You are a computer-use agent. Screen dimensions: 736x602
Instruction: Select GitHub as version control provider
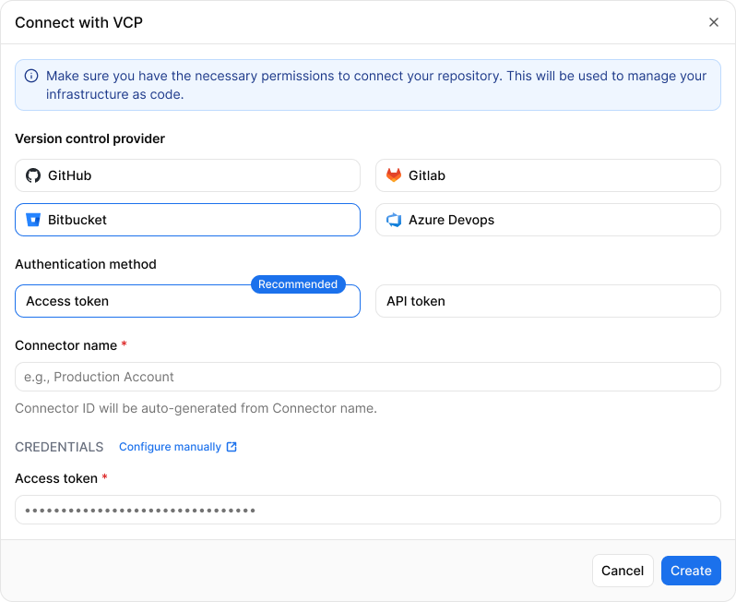pos(188,175)
